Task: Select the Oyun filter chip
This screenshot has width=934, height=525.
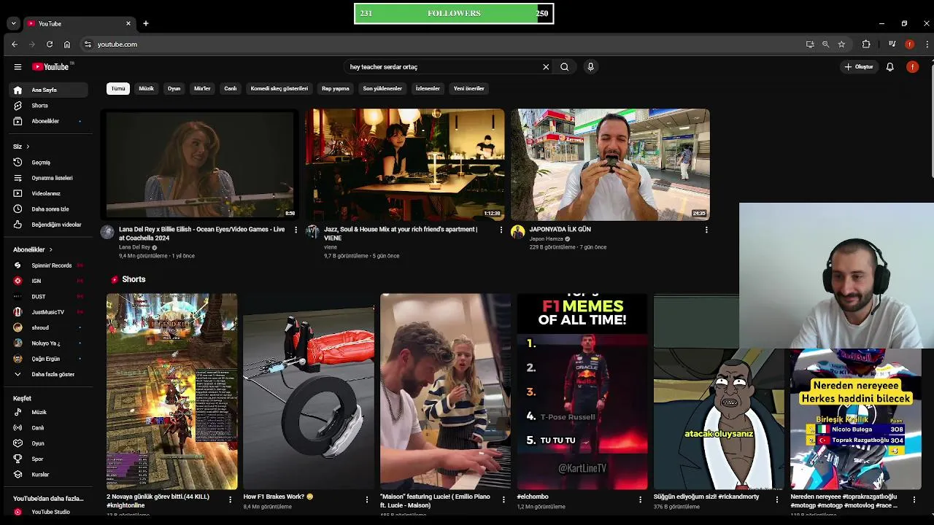Action: tap(174, 88)
